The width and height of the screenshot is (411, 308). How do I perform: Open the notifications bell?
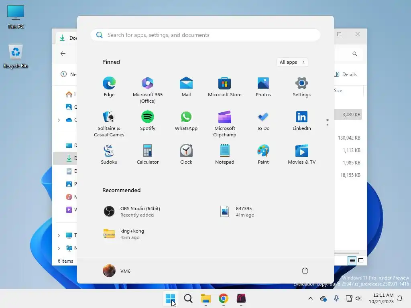[400, 298]
